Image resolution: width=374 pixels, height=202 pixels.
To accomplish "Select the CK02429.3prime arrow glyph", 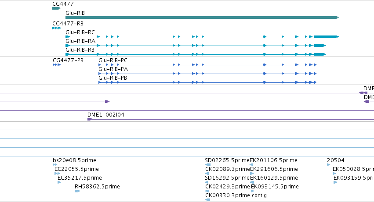I will [207, 191].
